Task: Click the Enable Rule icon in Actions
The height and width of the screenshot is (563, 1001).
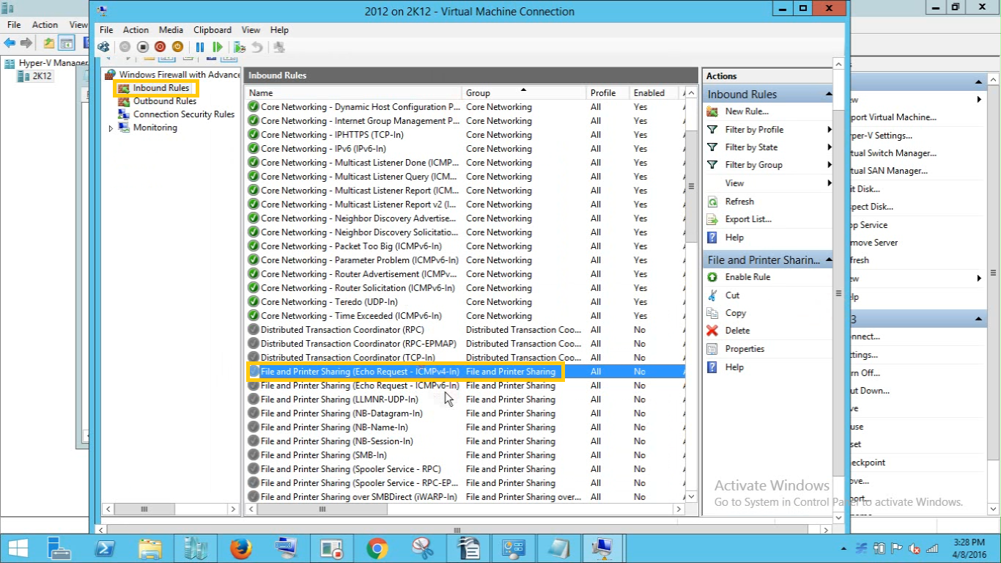Action: [712, 277]
